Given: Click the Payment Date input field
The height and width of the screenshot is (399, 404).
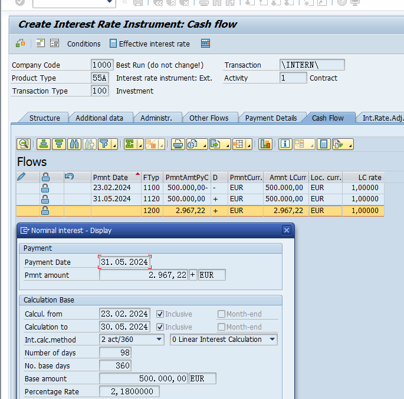Looking at the screenshot, I should (x=124, y=262).
